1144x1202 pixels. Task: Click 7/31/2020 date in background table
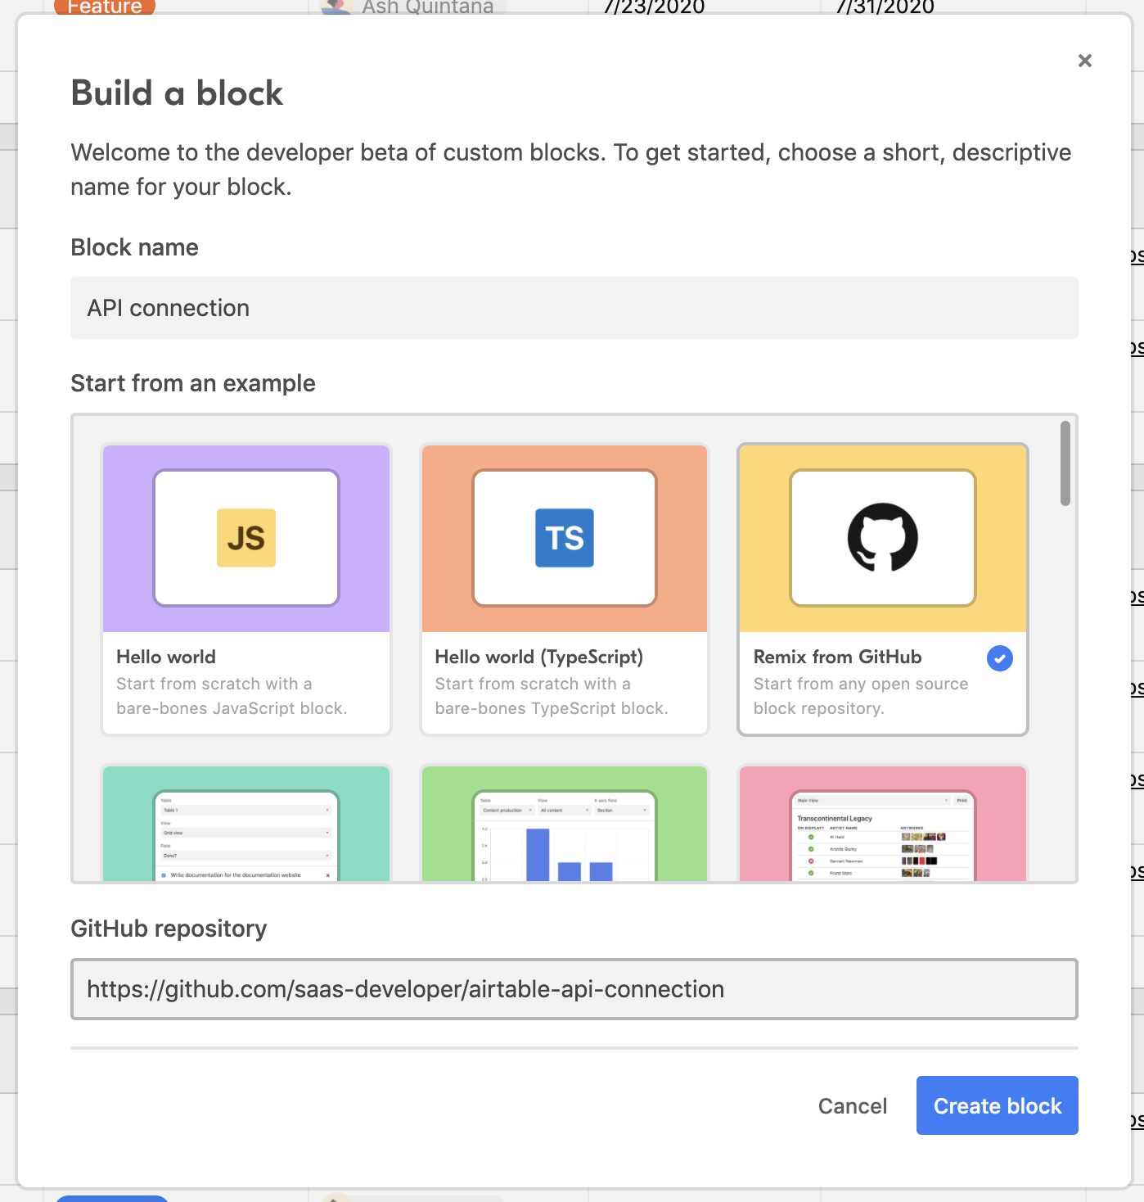coord(885,7)
